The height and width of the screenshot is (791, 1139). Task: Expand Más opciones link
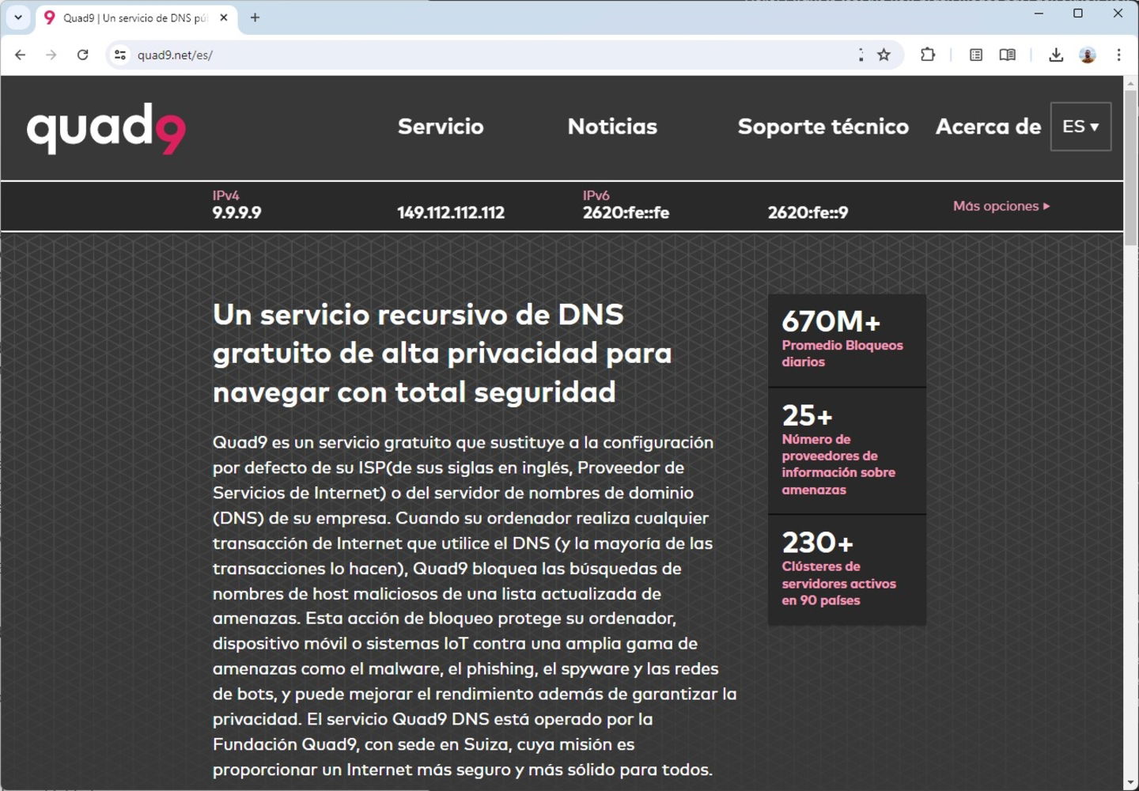coord(1001,206)
